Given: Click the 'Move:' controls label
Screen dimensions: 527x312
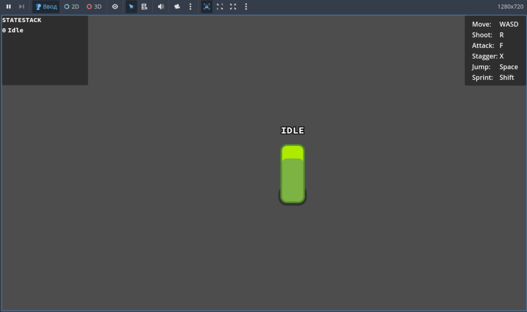Looking at the screenshot, I should click(481, 24).
